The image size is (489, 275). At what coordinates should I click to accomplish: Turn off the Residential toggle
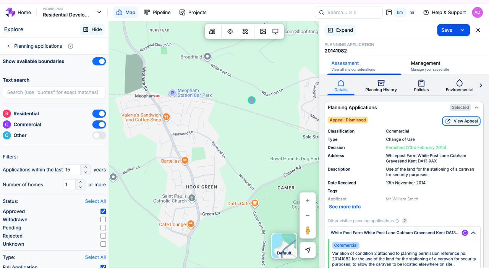99,113
